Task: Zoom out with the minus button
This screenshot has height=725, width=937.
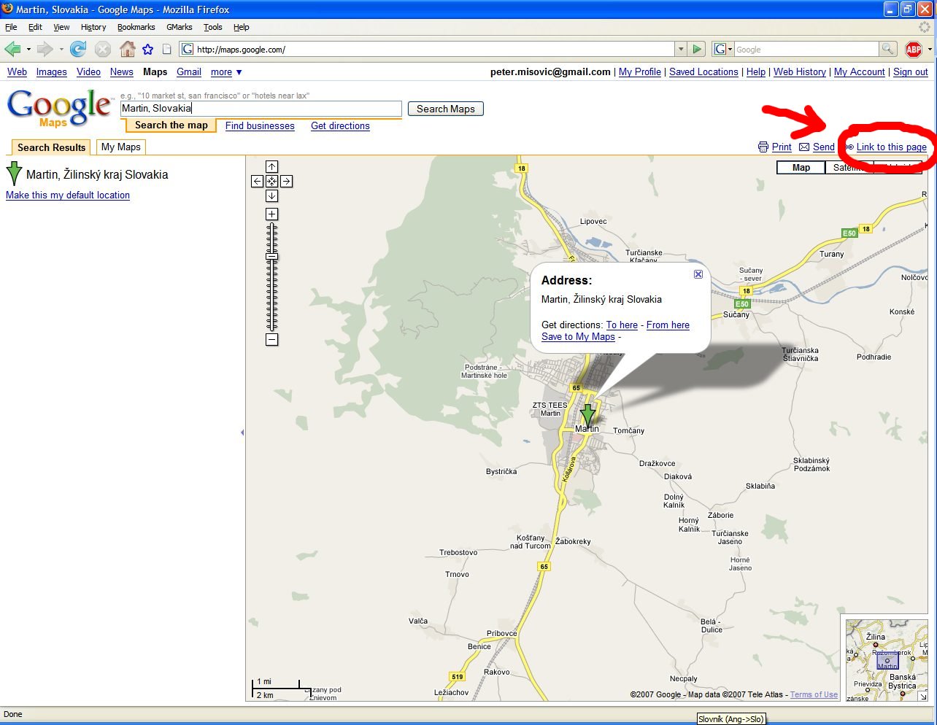Action: pyautogui.click(x=271, y=339)
